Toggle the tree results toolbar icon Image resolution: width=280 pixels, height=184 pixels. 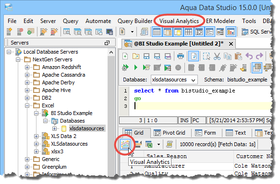pyautogui.click(x=220, y=32)
